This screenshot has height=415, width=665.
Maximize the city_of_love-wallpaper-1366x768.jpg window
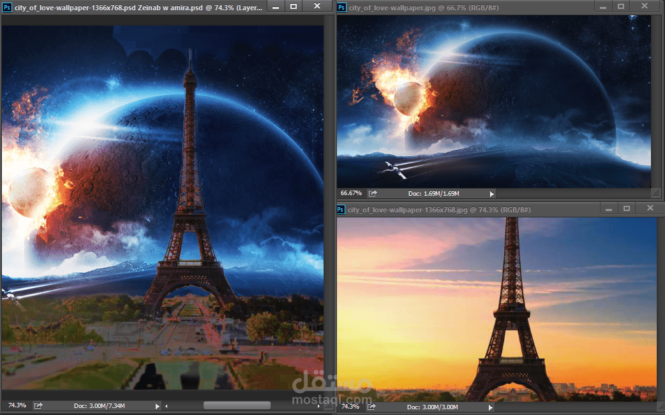(627, 208)
